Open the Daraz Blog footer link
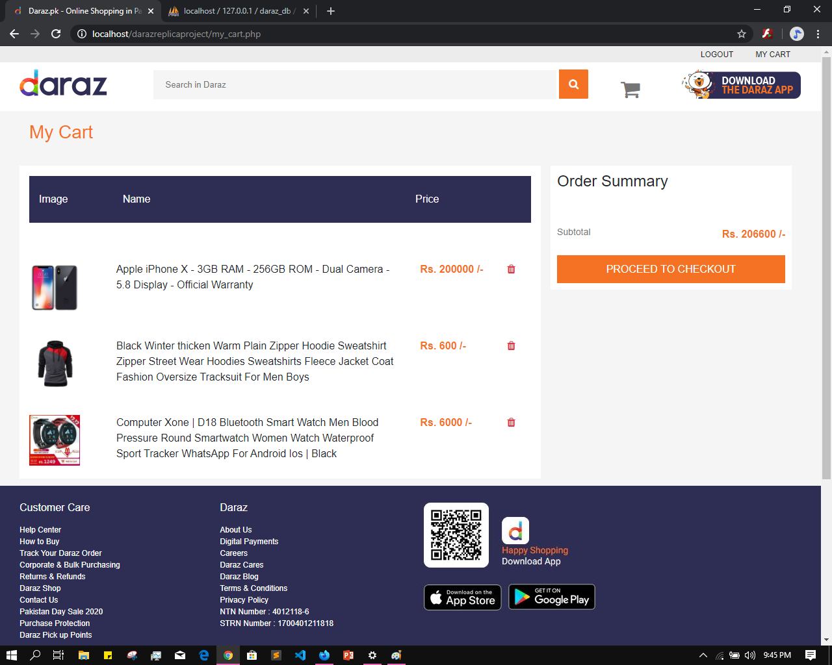 (x=239, y=577)
